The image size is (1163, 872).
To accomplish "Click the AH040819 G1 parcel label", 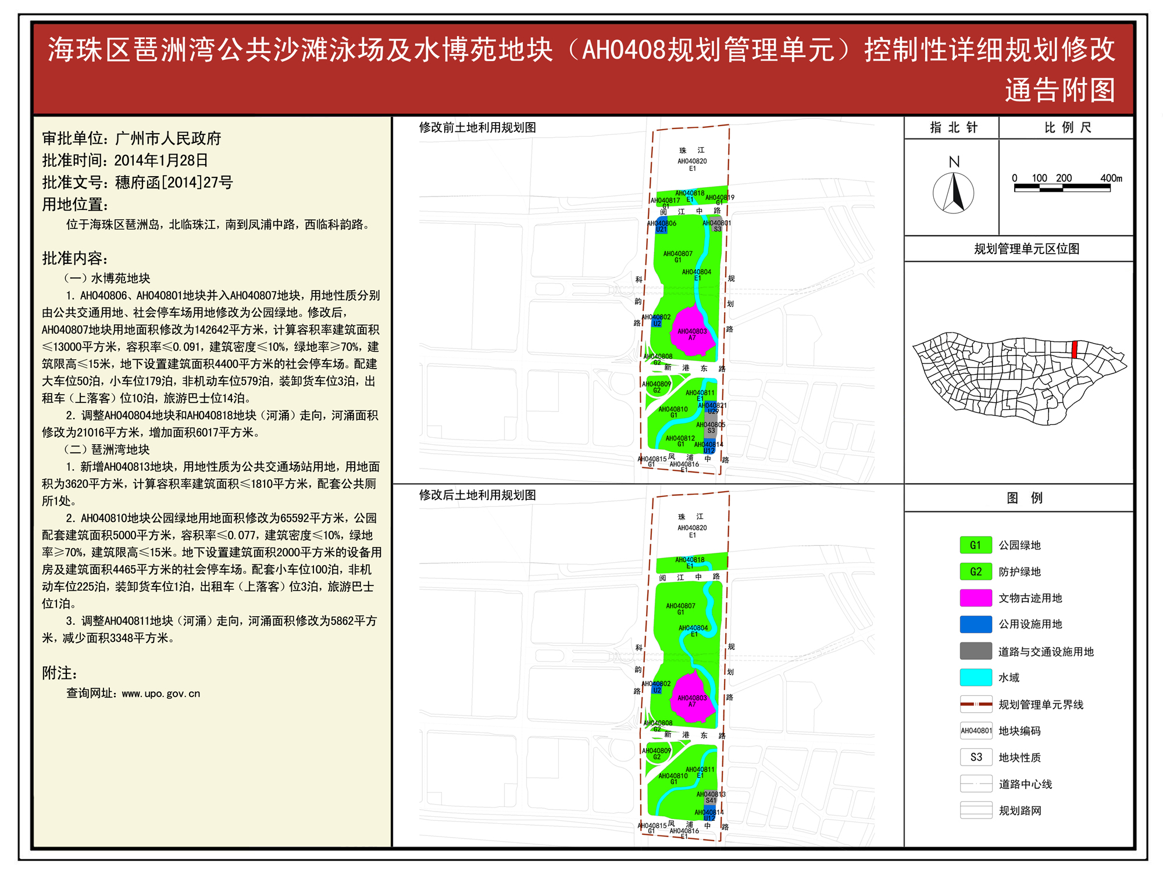I will pyautogui.click(x=720, y=200).
